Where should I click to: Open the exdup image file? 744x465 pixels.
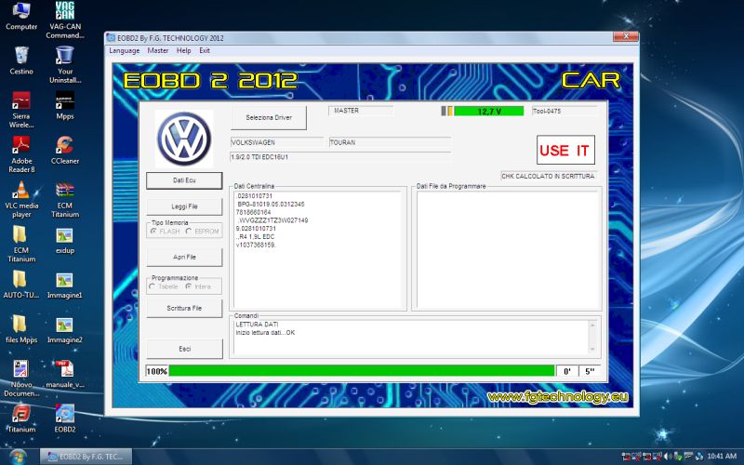[x=65, y=240]
